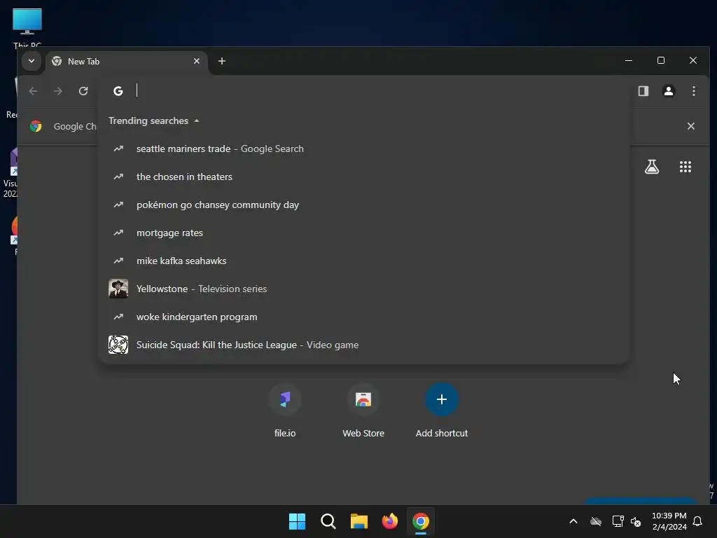717x538 pixels.
Task: Toggle the side panel icon
Action: pos(643,91)
